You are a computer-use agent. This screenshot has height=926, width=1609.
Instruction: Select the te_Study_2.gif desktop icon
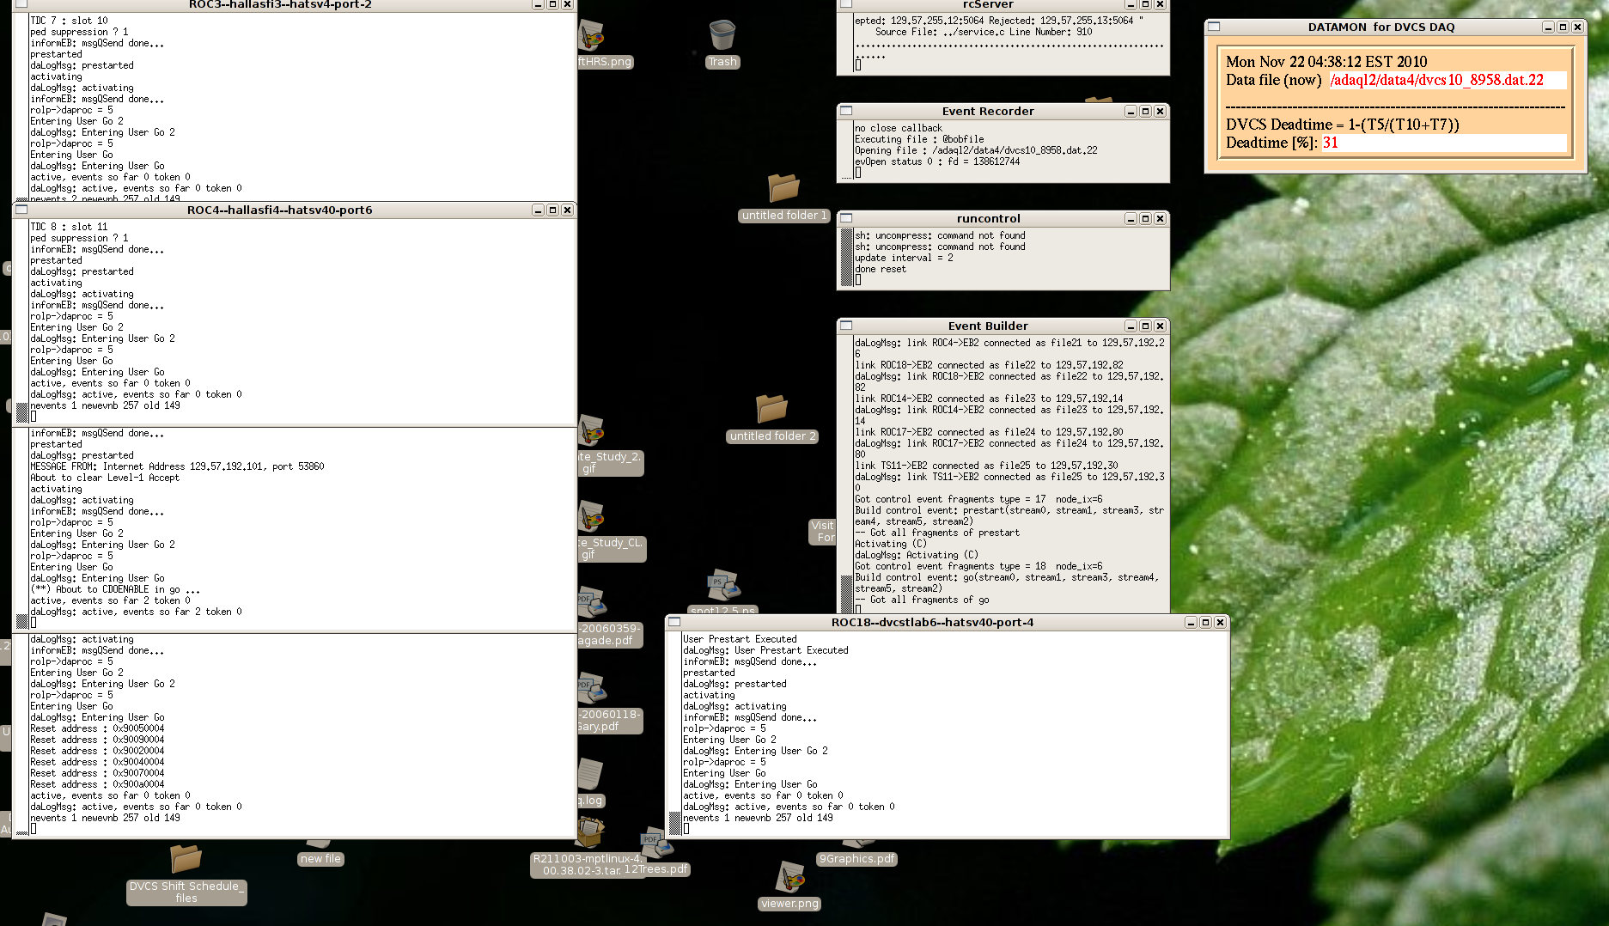point(592,429)
